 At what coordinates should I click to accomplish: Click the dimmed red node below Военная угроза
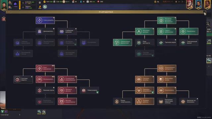pos(45,101)
